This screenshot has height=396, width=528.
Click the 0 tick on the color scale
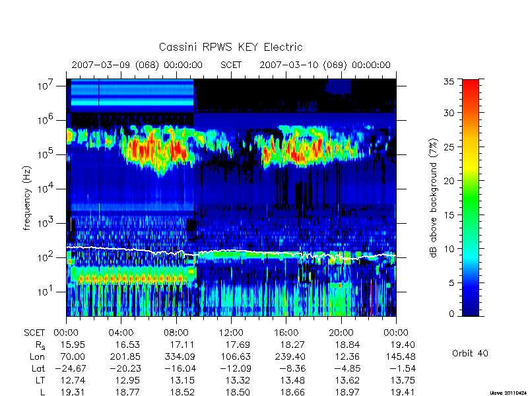click(x=451, y=313)
